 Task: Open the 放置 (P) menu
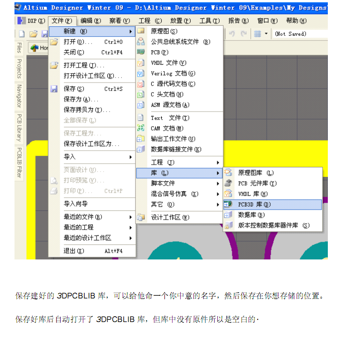[x=180, y=21]
